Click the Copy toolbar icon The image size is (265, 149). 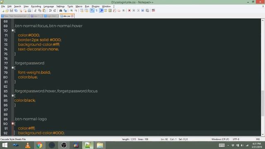40,11
